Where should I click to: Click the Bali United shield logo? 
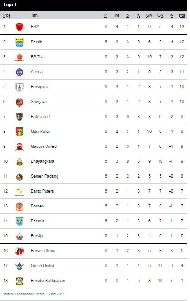[19, 117]
